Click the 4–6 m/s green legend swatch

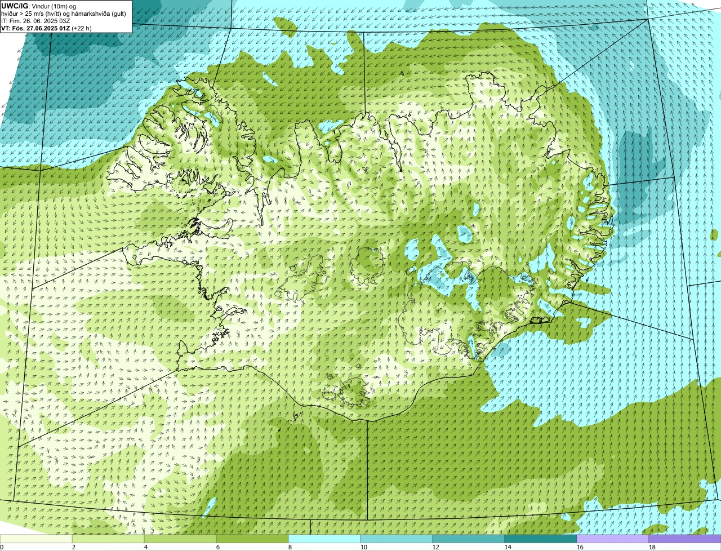pyautogui.click(x=180, y=539)
